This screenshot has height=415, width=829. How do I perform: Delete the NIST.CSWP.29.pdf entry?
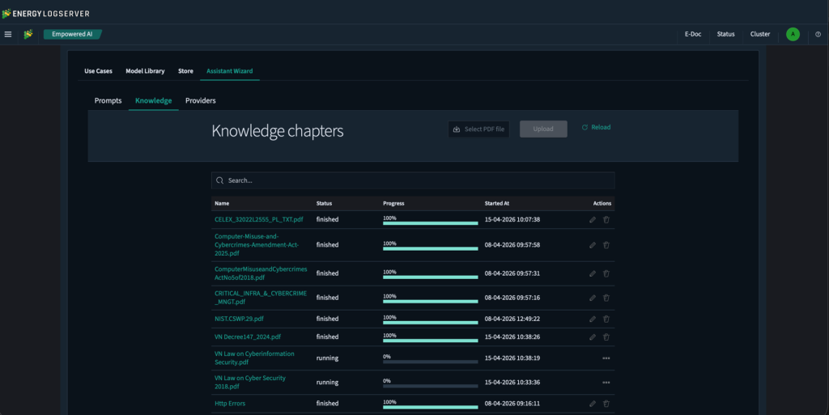coord(606,319)
